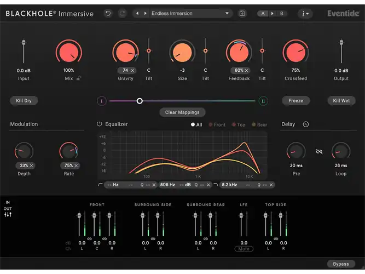
Task: Click macro I endpoint icon
Action: point(101,101)
